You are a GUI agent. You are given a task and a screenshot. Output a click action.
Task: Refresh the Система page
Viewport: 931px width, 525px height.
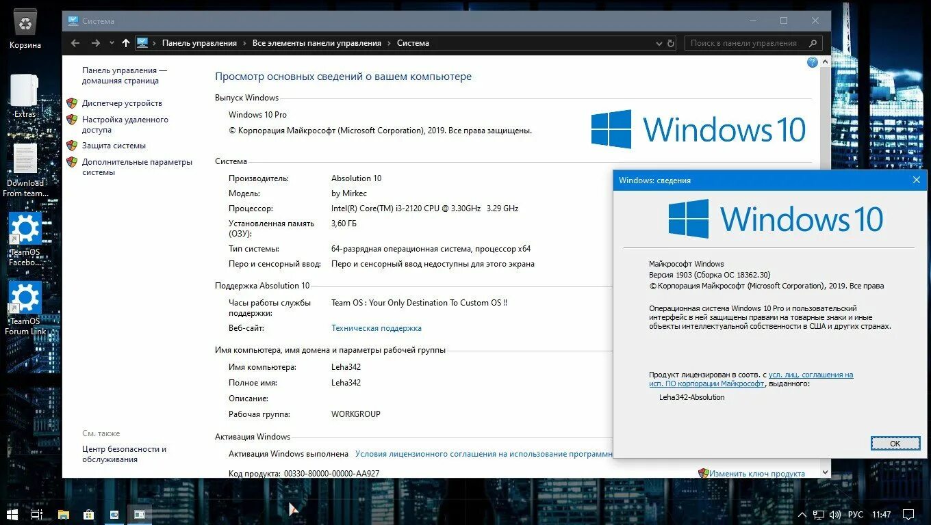tap(671, 43)
